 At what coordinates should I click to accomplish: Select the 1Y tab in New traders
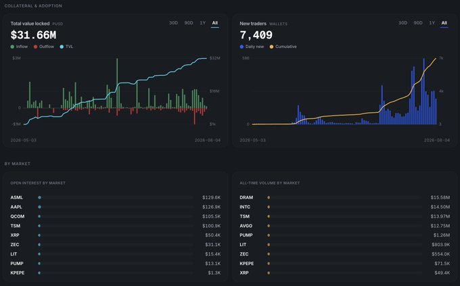[432, 23]
